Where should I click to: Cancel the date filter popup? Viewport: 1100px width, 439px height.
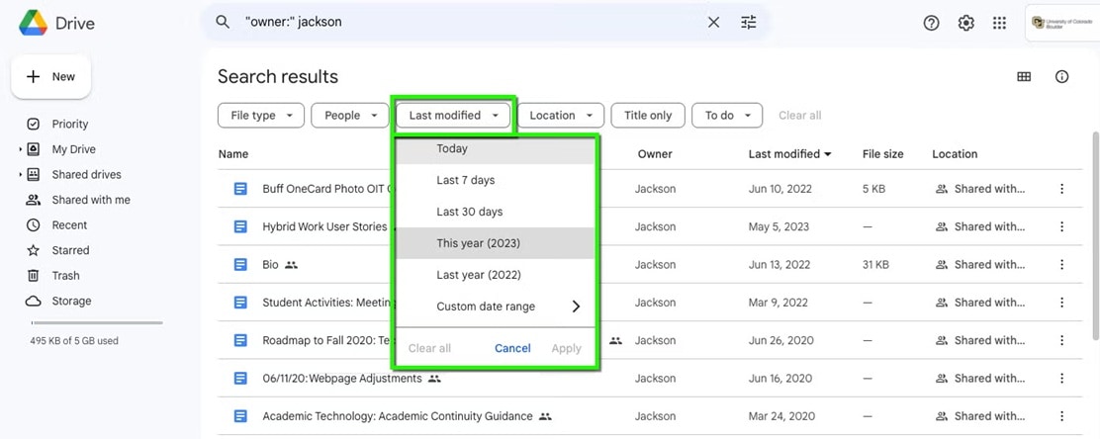click(x=512, y=349)
